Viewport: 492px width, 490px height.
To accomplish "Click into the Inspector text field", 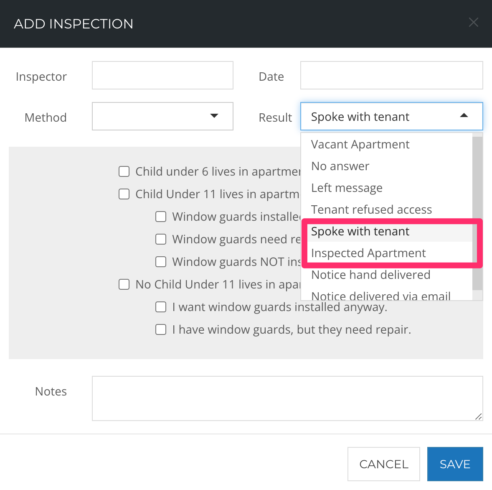I will tap(162, 75).
